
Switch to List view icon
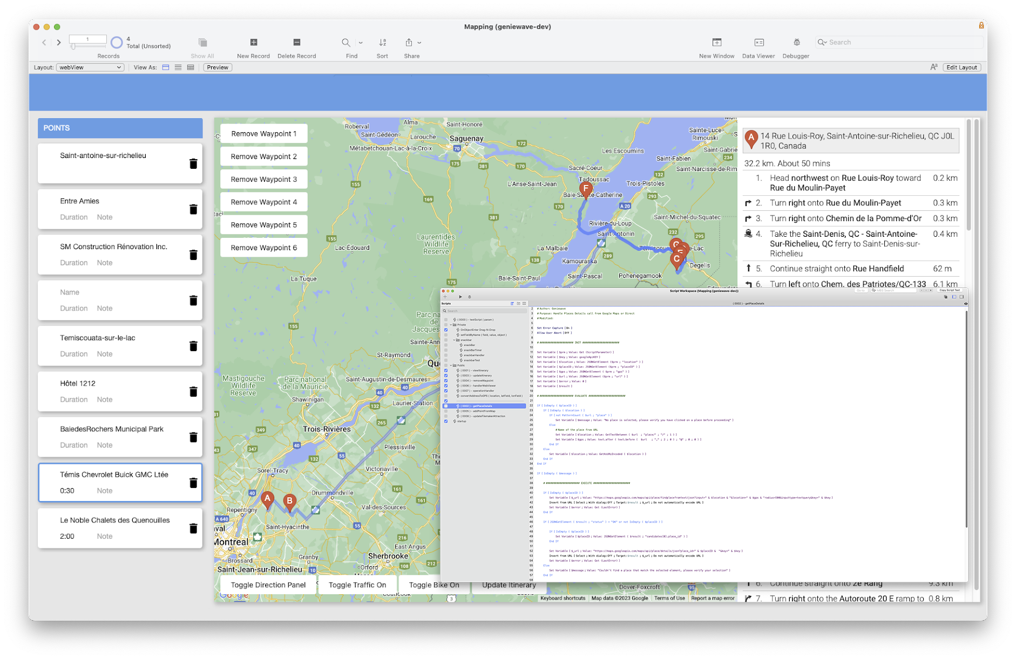tap(178, 67)
